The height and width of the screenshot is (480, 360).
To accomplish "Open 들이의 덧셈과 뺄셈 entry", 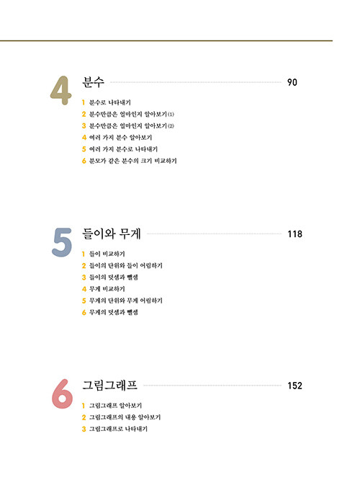I will [114, 277].
